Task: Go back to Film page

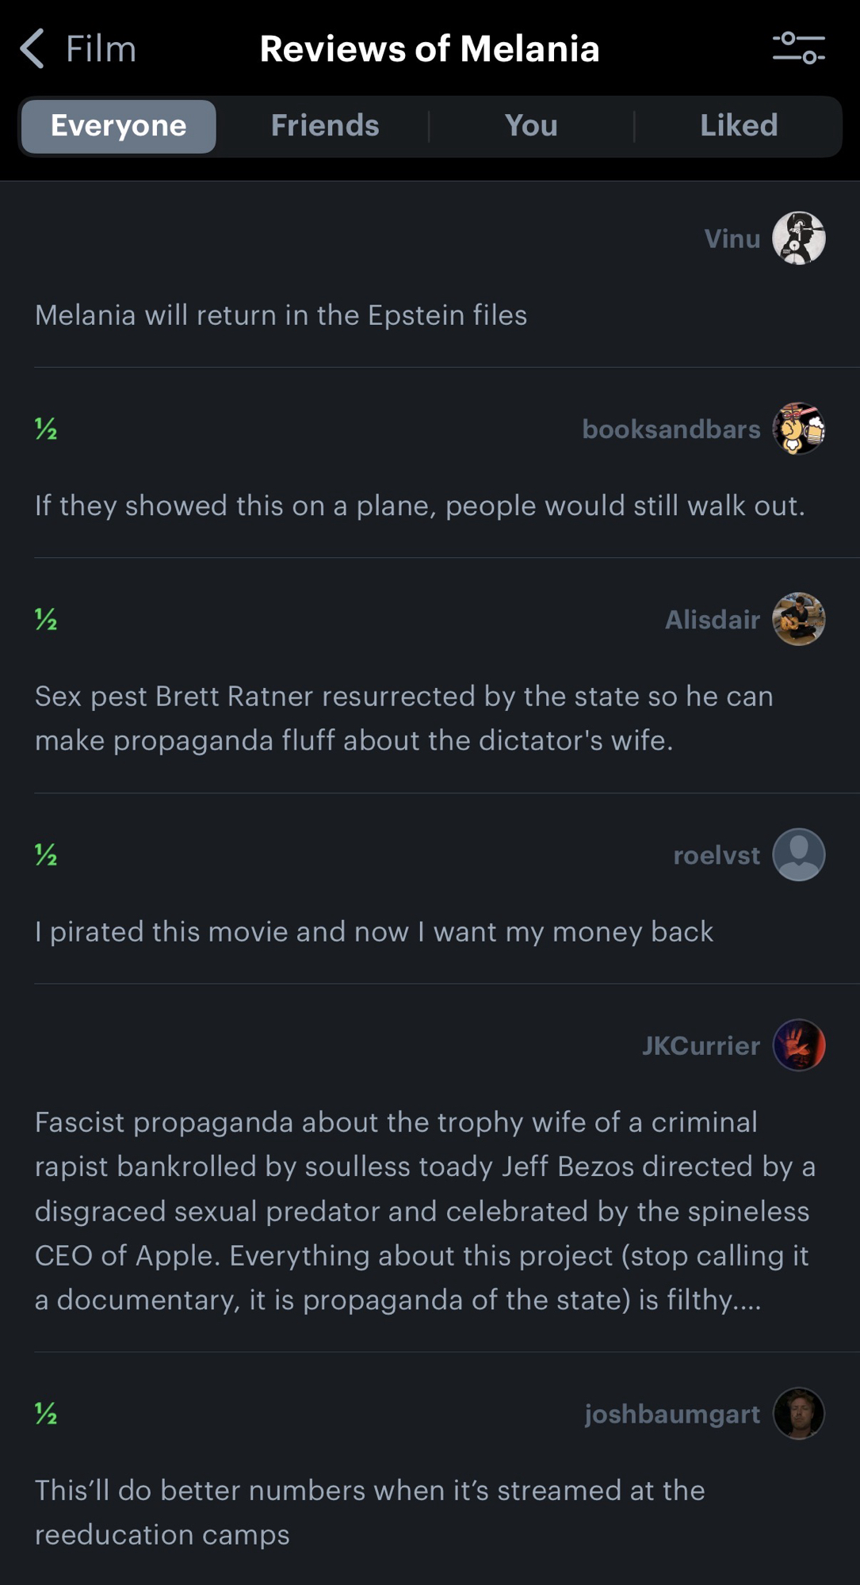Action: 100,49
